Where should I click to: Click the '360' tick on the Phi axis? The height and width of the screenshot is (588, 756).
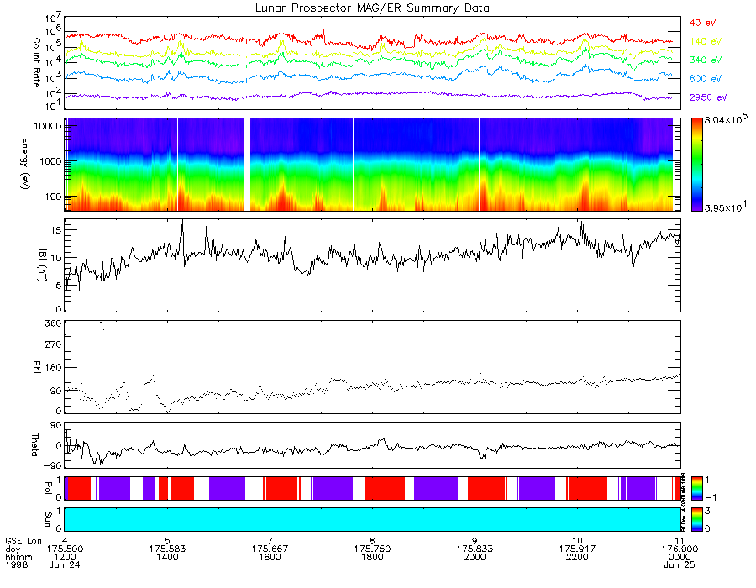tap(54, 323)
